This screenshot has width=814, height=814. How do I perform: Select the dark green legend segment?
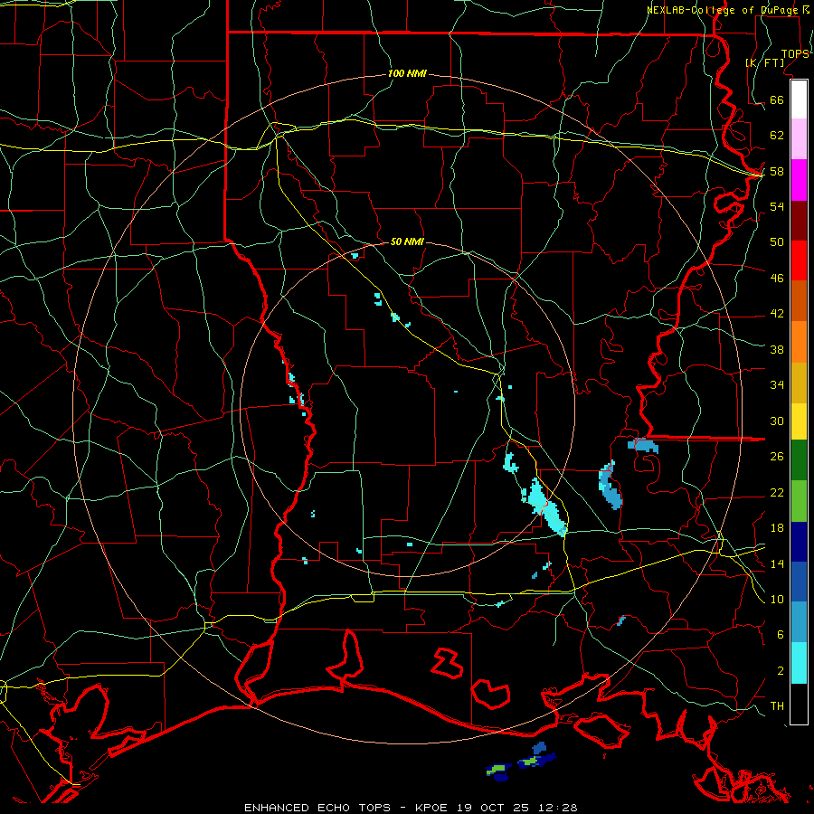click(799, 460)
